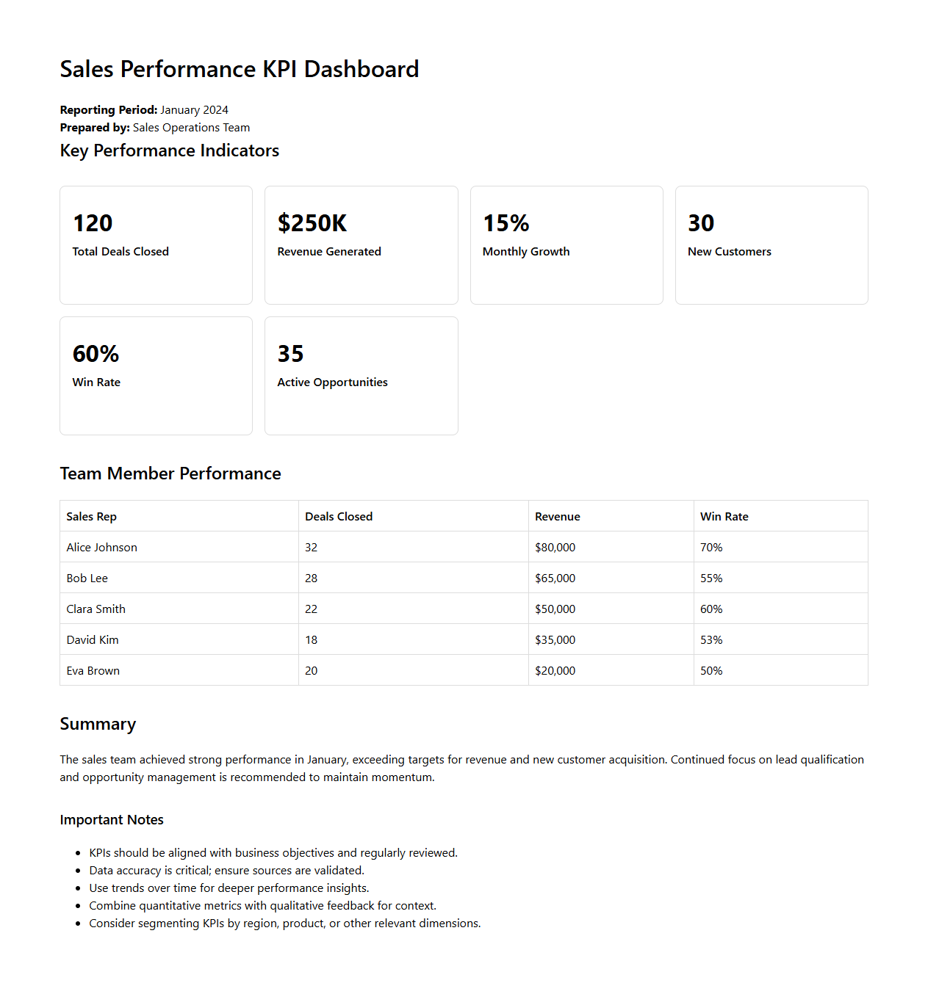Click the 15% Monthly Growth card
The height and width of the screenshot is (1005, 928).
click(x=566, y=244)
